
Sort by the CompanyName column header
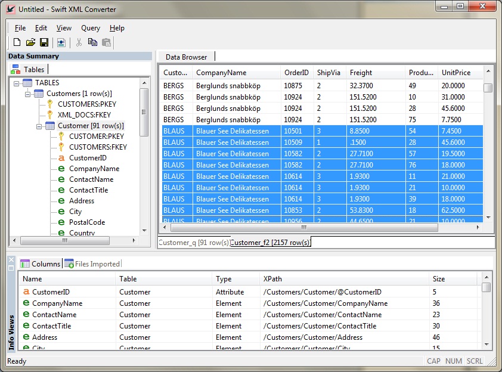coord(236,73)
